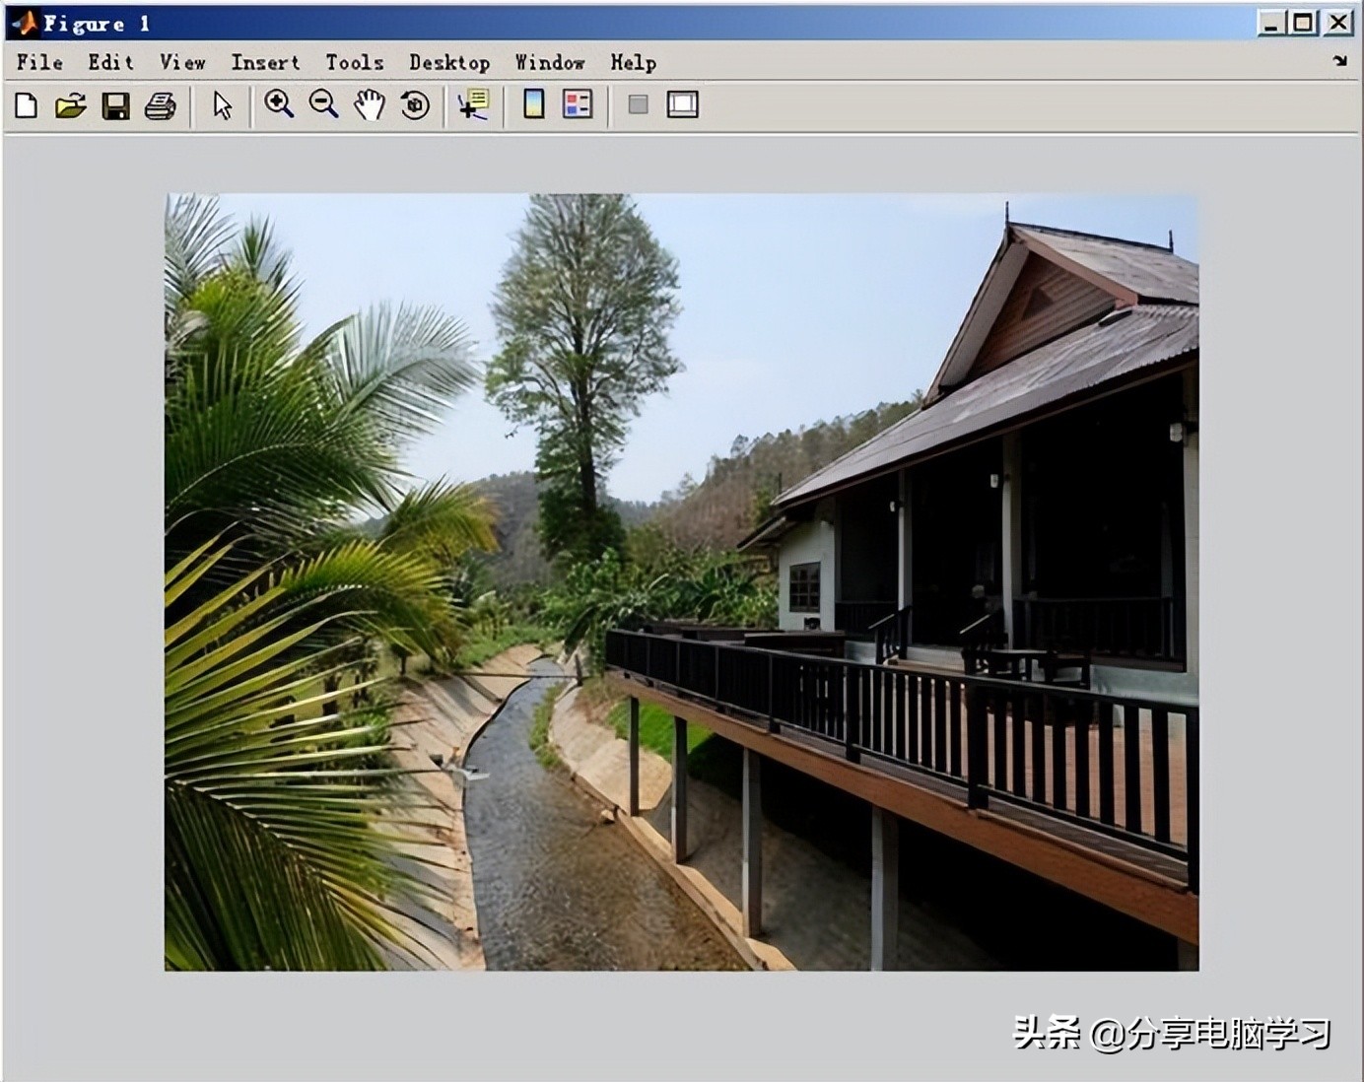Click the house photo in the figure
The image size is (1364, 1082).
click(x=681, y=581)
